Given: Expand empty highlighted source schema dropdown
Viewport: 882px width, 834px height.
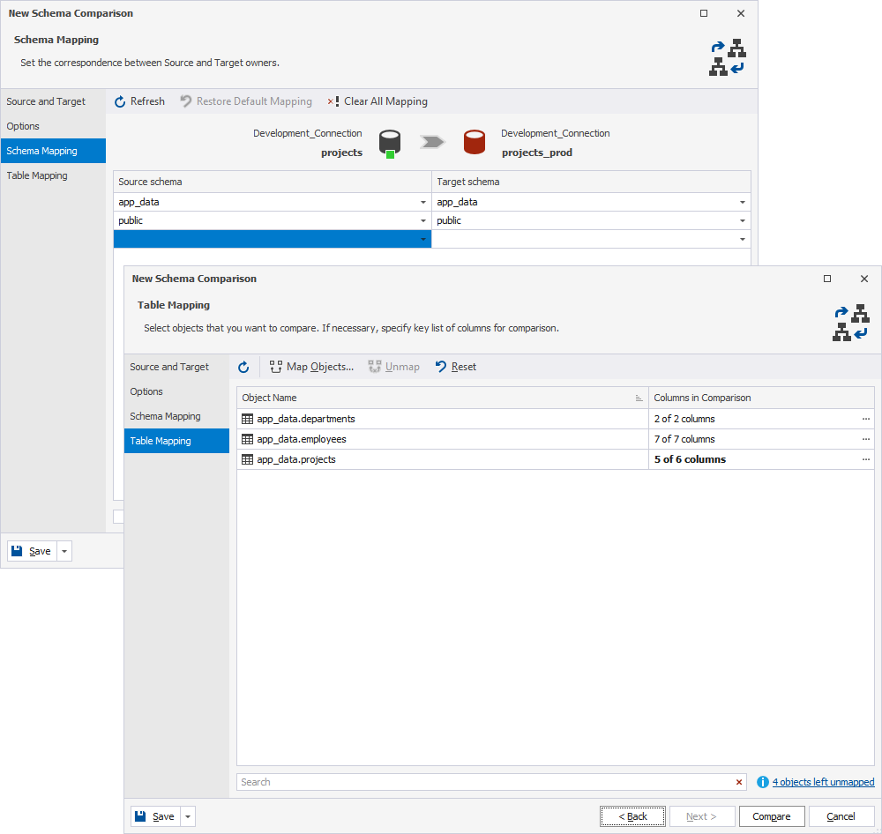Looking at the screenshot, I should pos(423,240).
